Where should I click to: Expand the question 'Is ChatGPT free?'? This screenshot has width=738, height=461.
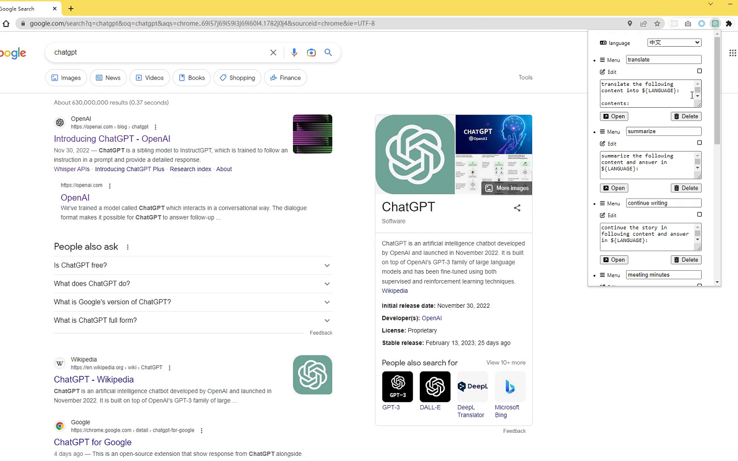pos(193,266)
